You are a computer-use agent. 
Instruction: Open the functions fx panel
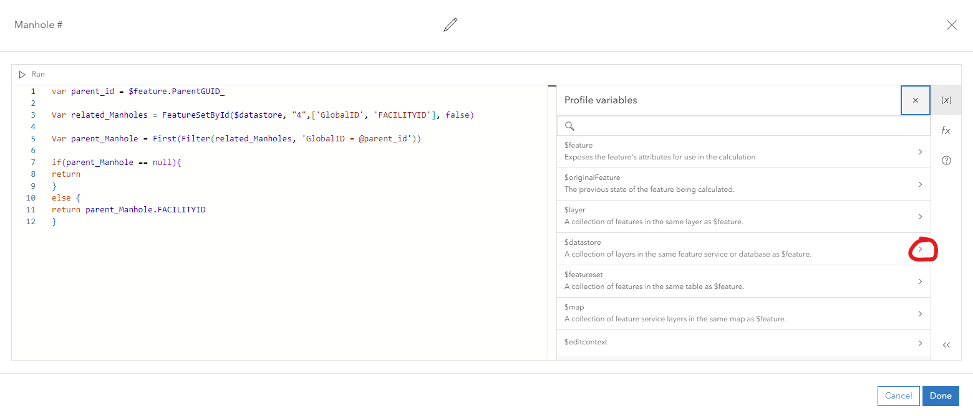pyautogui.click(x=946, y=130)
